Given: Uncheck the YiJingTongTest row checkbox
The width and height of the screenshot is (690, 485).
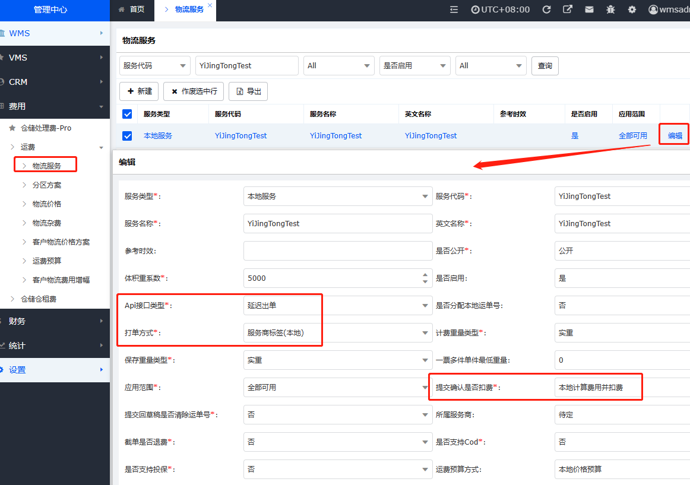Looking at the screenshot, I should pyautogui.click(x=127, y=136).
